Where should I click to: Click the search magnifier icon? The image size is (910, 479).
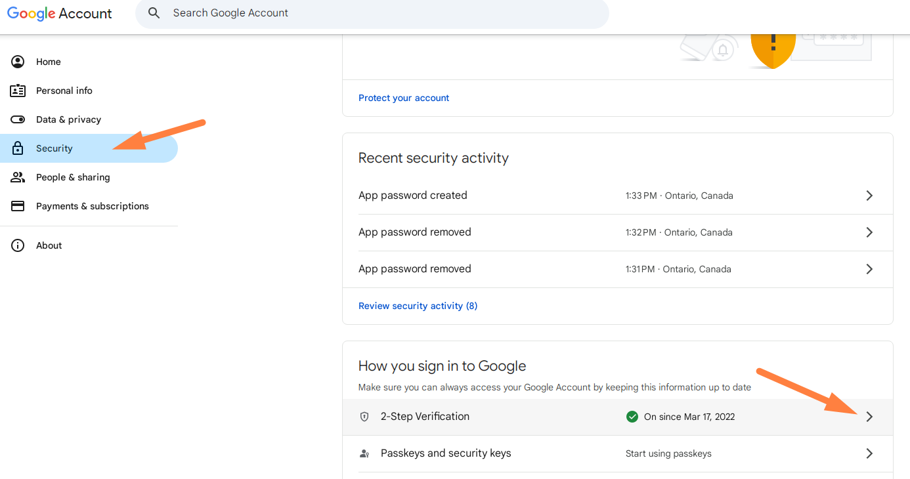[x=154, y=13]
